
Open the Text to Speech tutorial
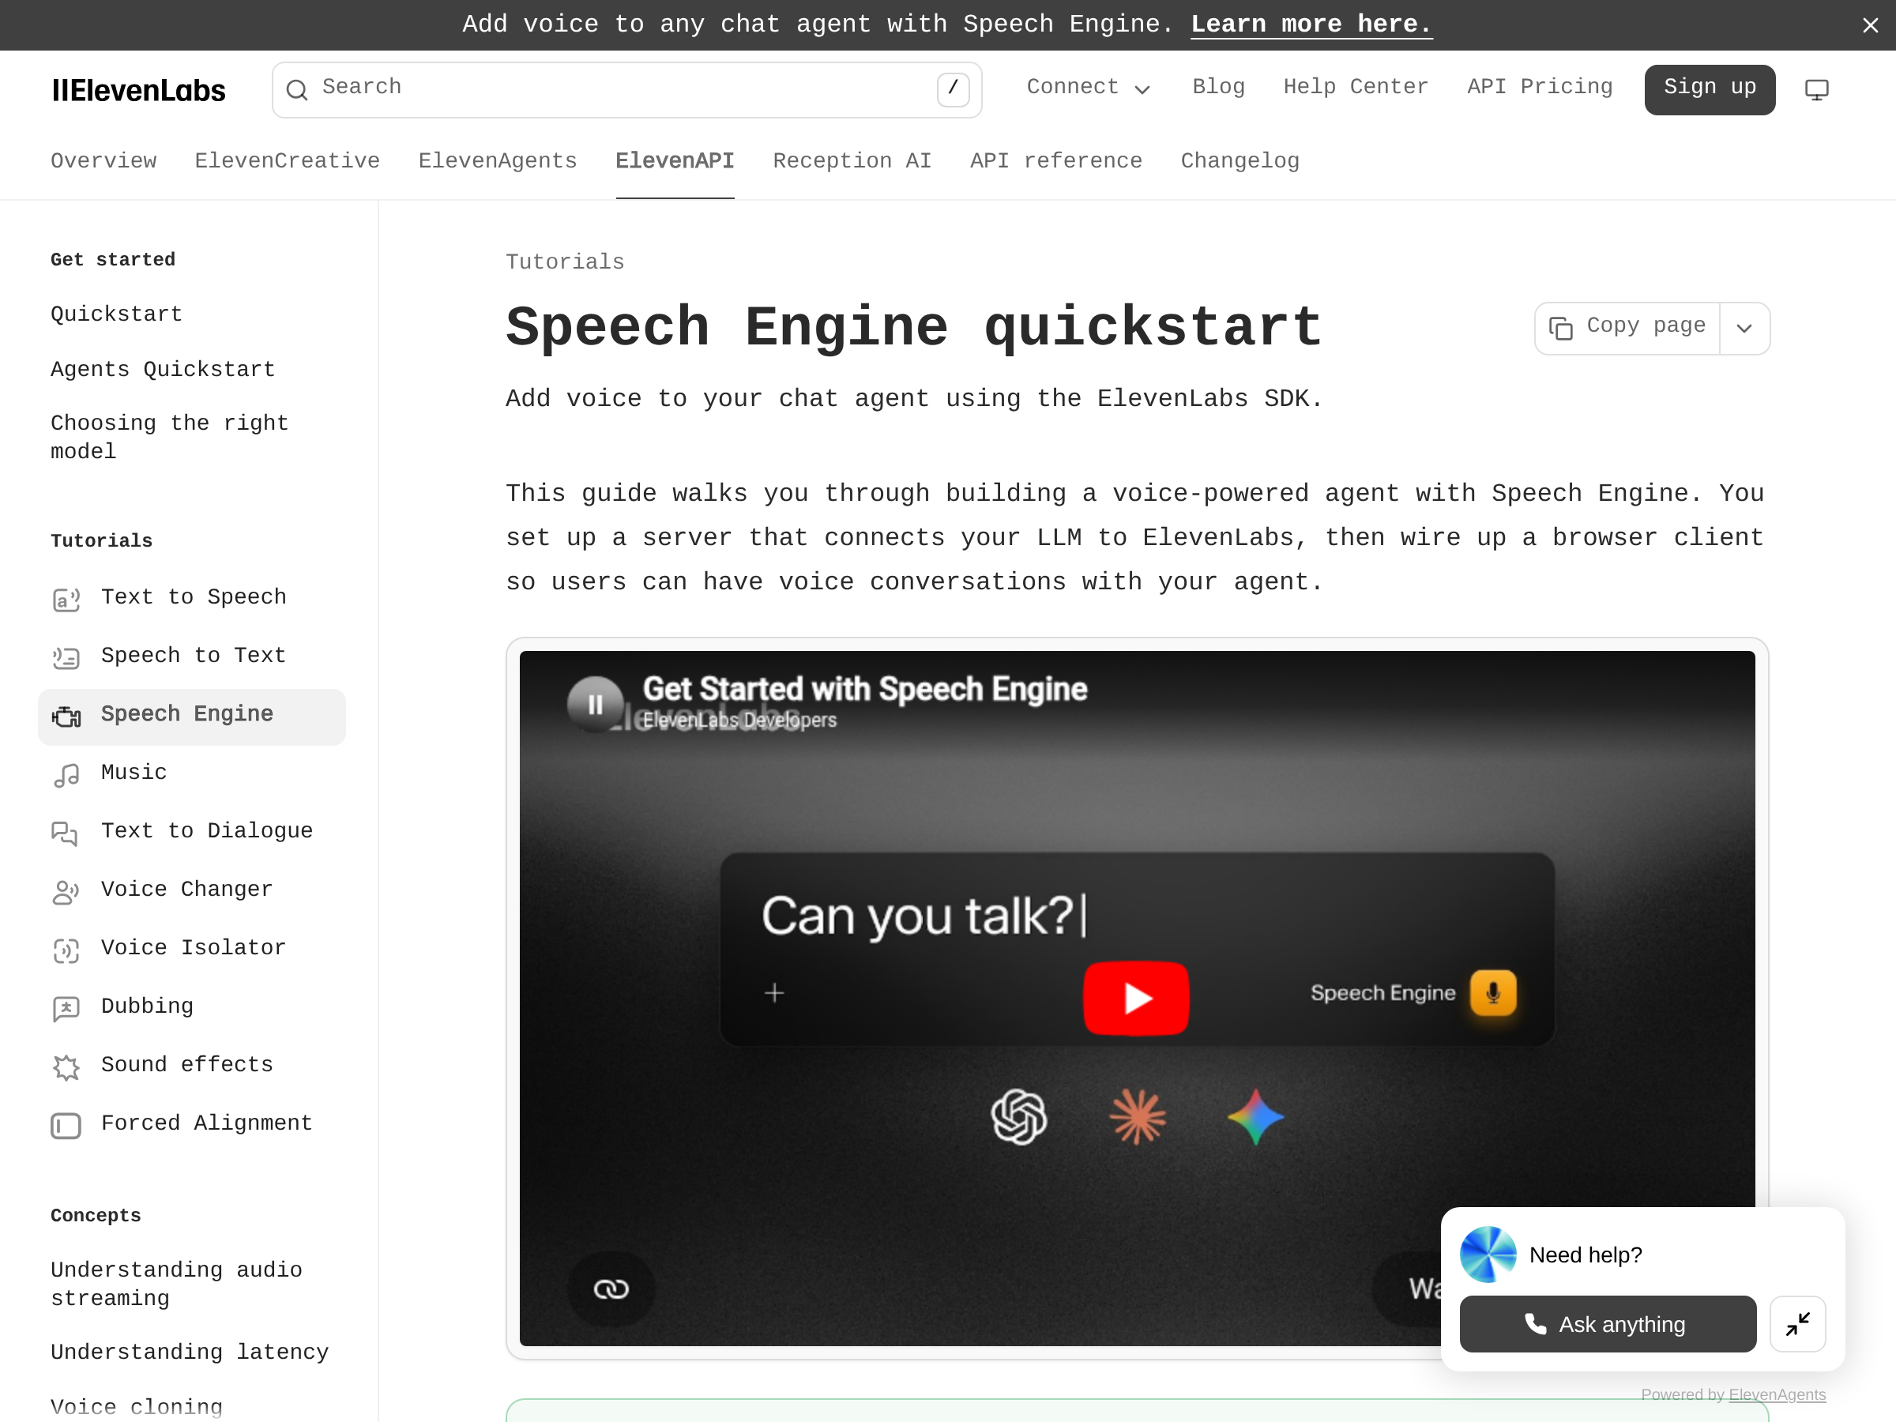(194, 596)
